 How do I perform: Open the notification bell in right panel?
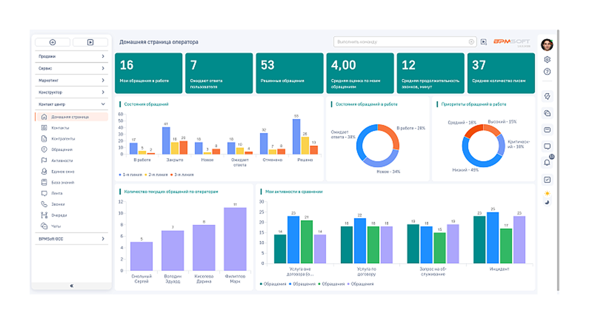(x=547, y=162)
